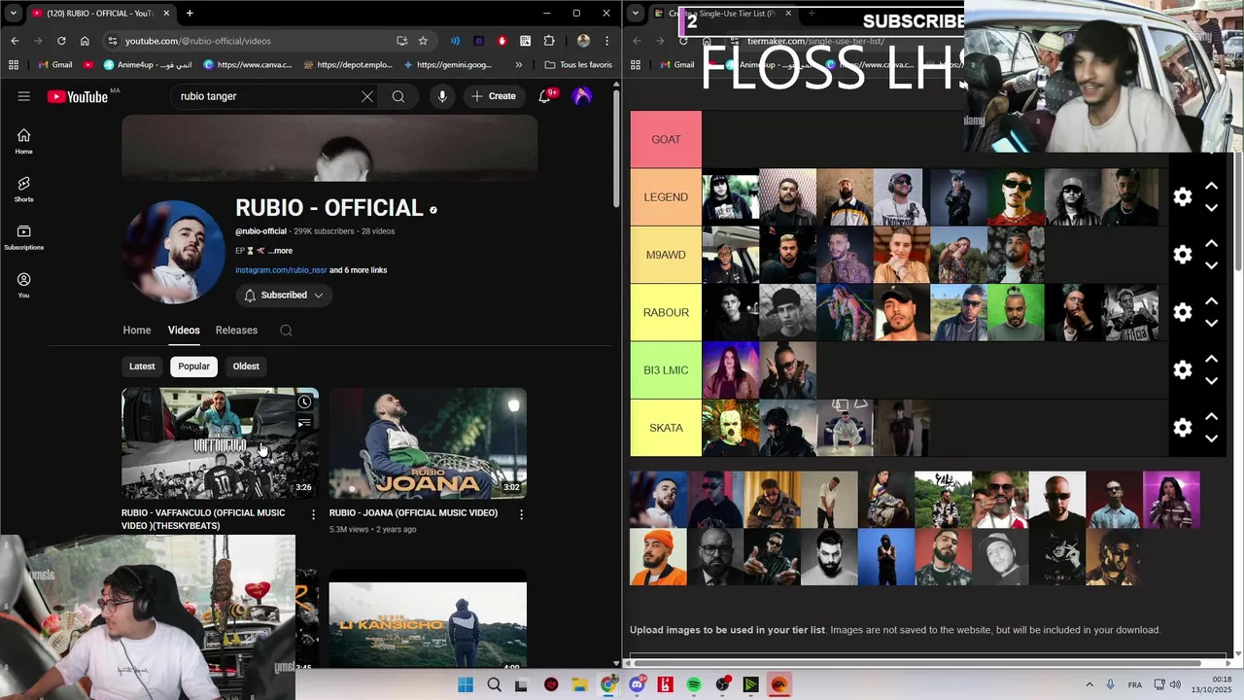Image resolution: width=1244 pixels, height=700 pixels.
Task: Open the instagram.com/rubio_nssr link
Action: (x=281, y=270)
